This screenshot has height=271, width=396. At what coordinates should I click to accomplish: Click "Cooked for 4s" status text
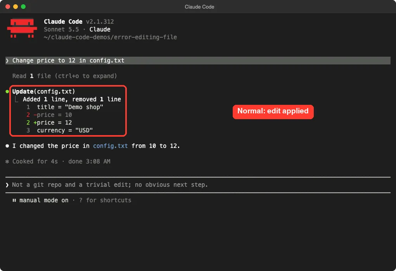click(35, 162)
